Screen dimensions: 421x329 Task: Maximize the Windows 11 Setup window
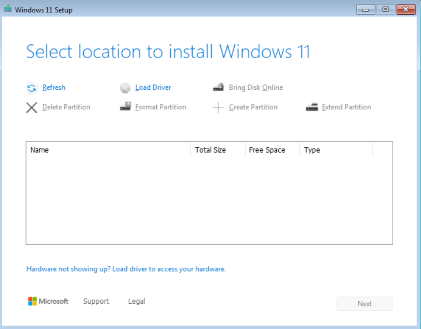pos(386,9)
